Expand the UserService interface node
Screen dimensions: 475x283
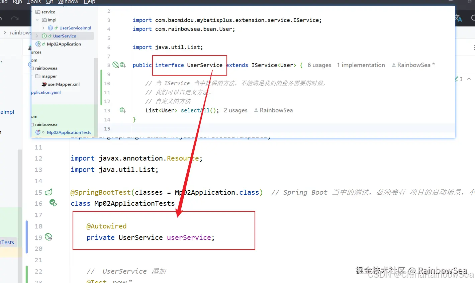[37, 36]
